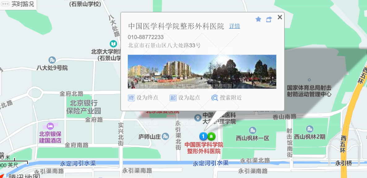The height and width of the screenshot is (178, 367).
Task: Click the 北京大学附属 school book icon
Action: point(113,43)
